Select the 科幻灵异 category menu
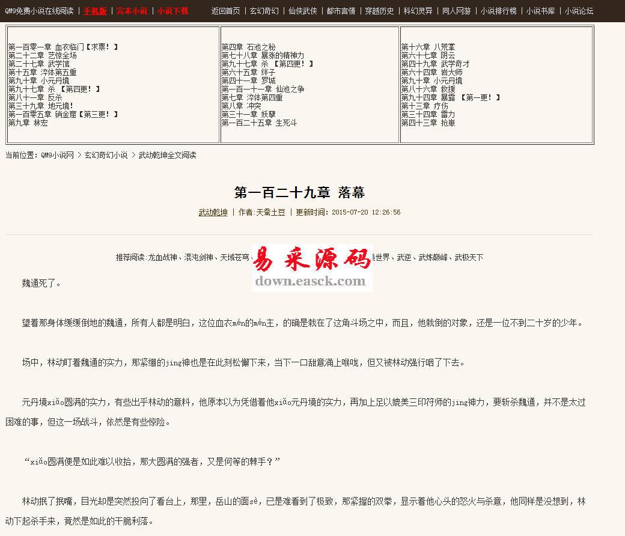The height and width of the screenshot is (536, 625). click(x=418, y=11)
